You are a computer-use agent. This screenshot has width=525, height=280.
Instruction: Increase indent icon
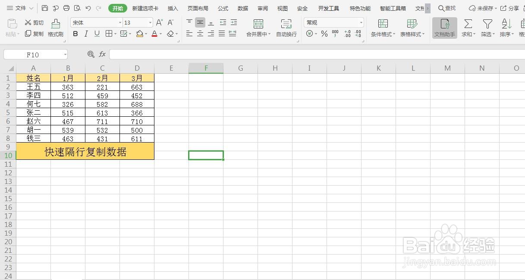pos(234,22)
